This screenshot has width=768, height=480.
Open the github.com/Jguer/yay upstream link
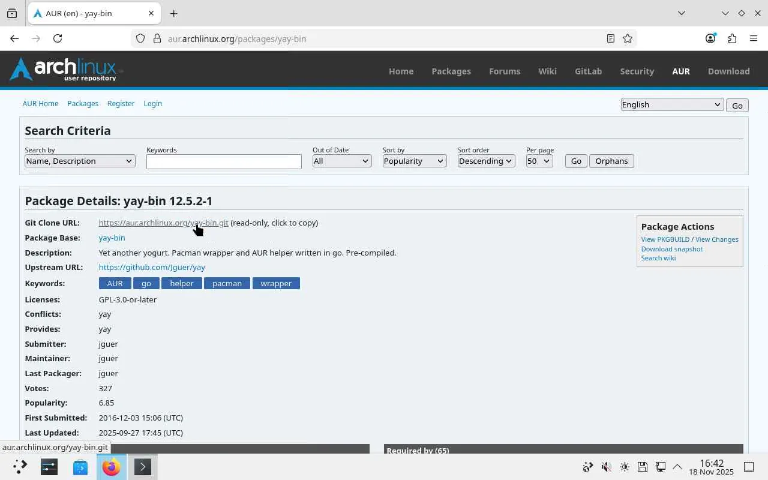click(152, 267)
